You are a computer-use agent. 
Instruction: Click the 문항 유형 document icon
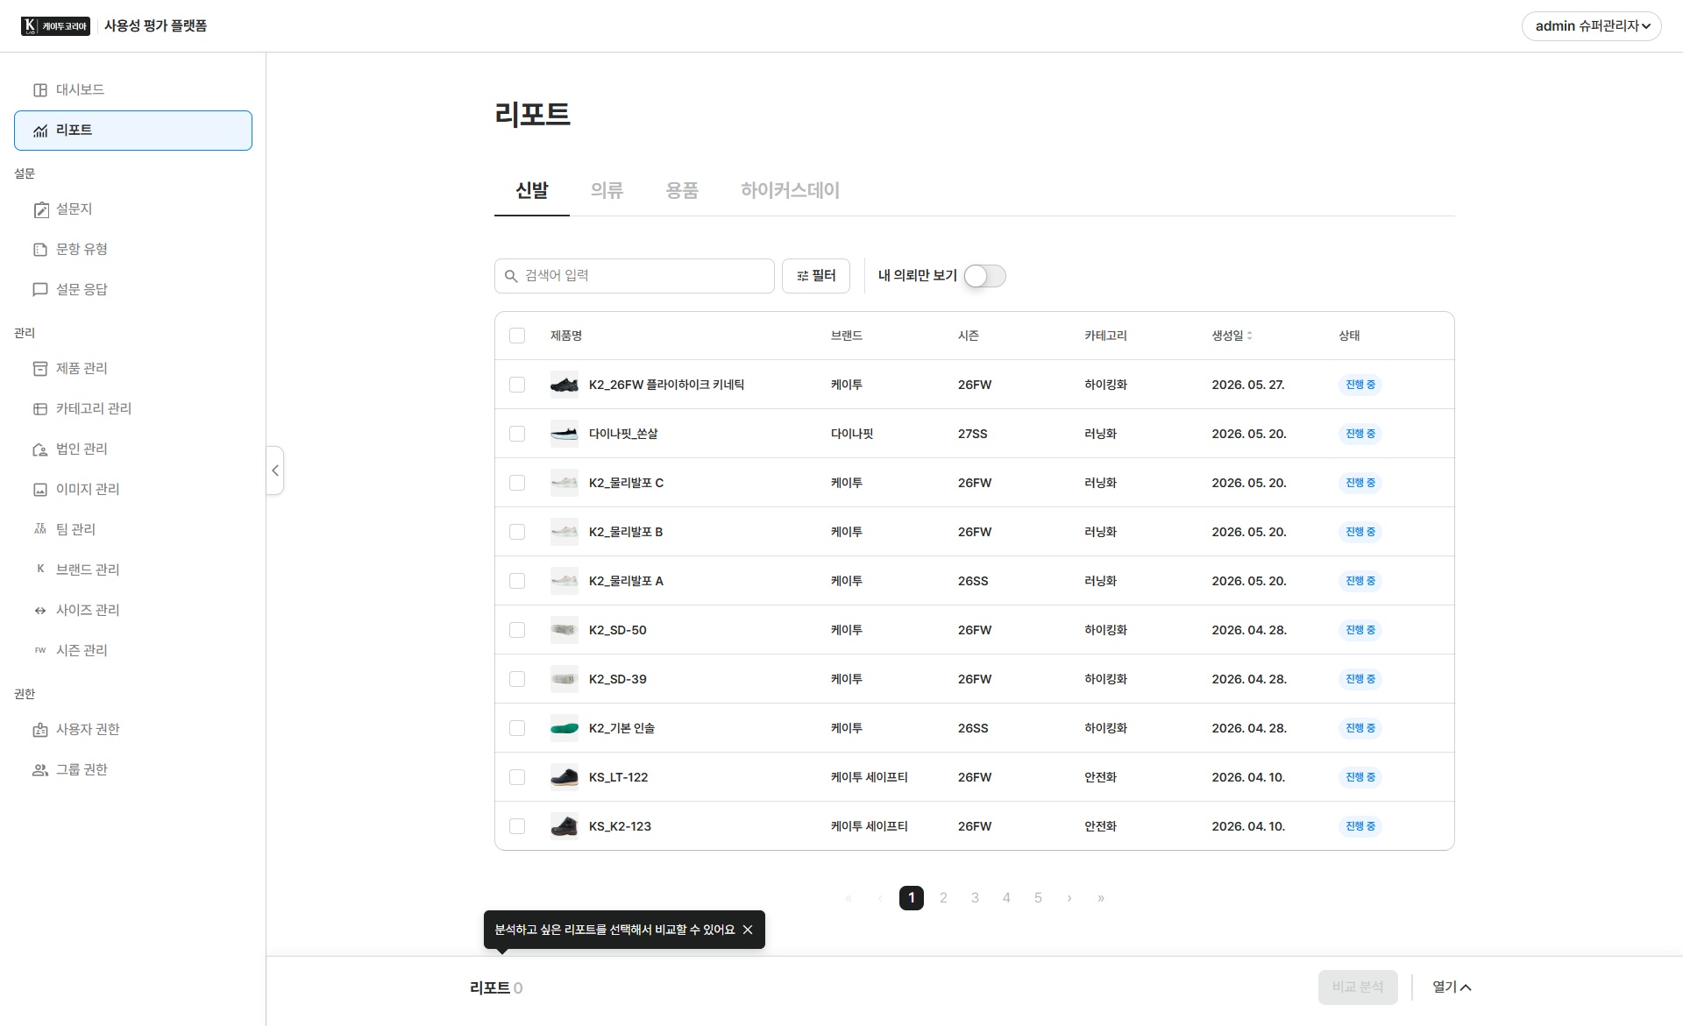coord(40,250)
